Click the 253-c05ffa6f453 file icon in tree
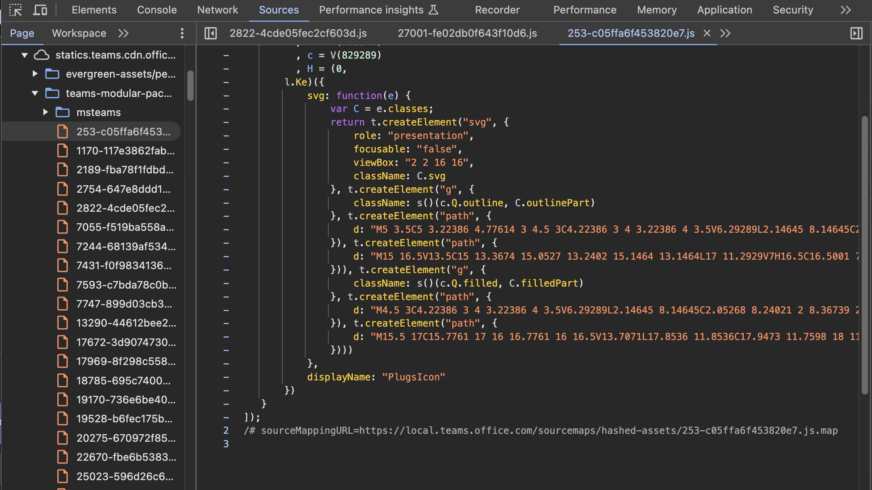The height and width of the screenshot is (490, 872). coord(63,131)
